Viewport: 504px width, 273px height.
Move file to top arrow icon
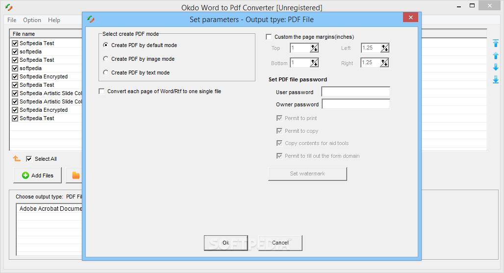click(496, 43)
